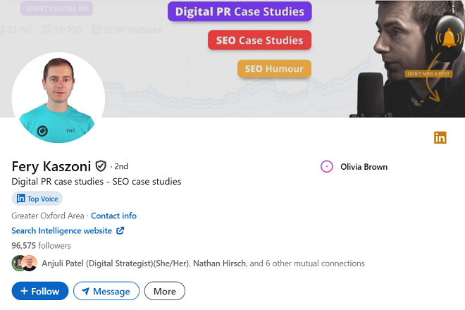View the 96,575 followers count

coord(41,245)
